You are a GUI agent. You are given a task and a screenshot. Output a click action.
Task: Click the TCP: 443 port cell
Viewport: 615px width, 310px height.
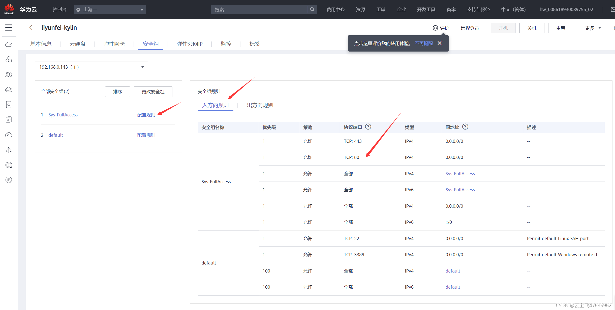click(353, 141)
